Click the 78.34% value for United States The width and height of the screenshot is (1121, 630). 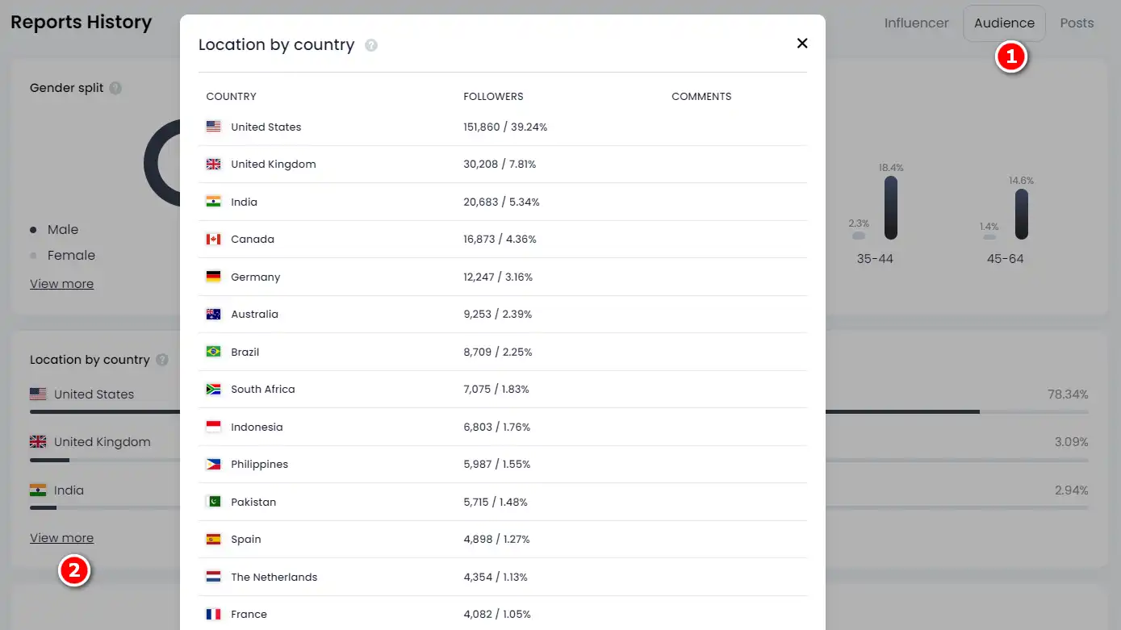pos(1068,394)
